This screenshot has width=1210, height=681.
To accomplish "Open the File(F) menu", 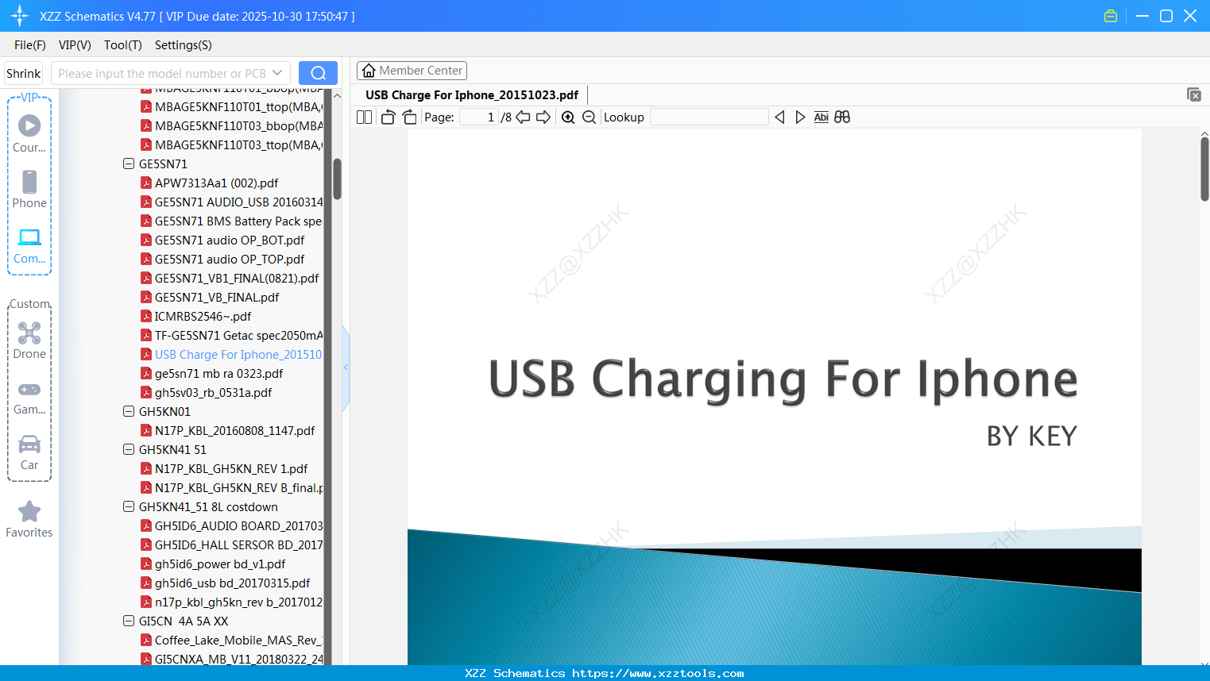I will tap(30, 45).
